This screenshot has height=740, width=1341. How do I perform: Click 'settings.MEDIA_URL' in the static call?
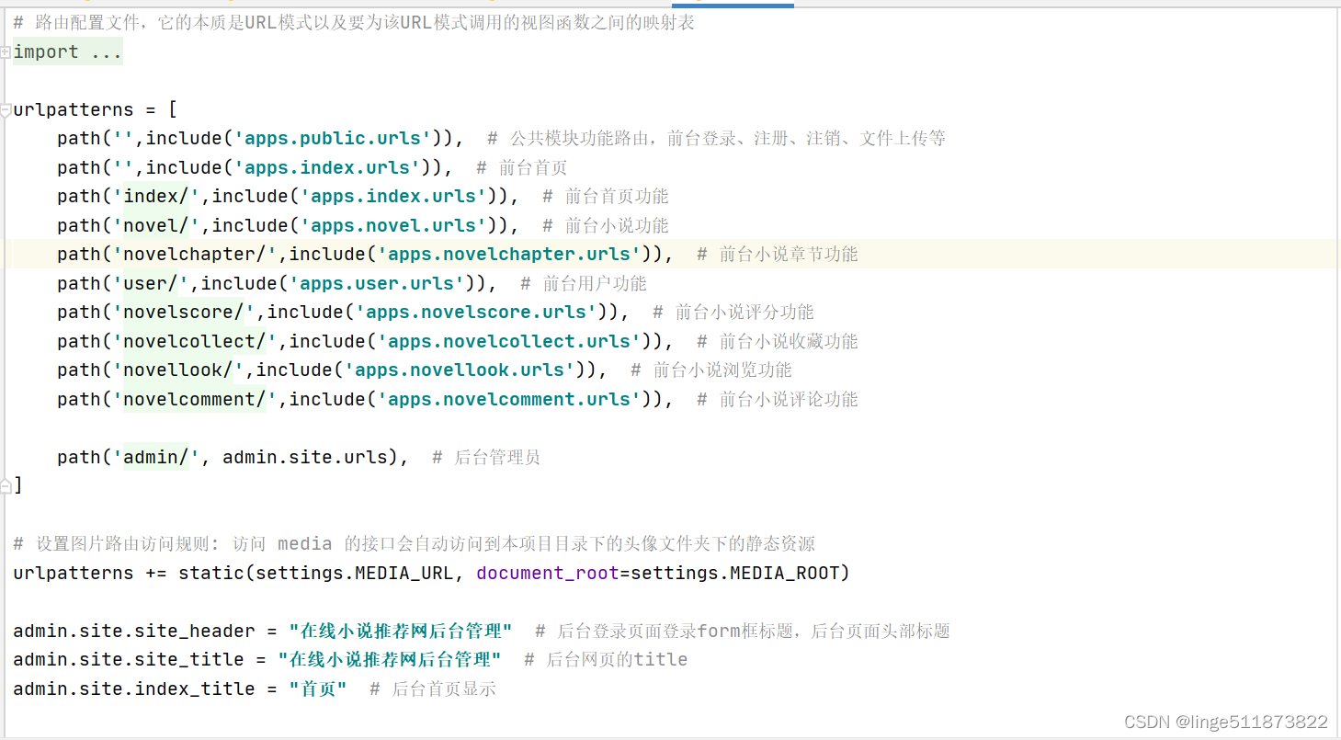pyautogui.click(x=355, y=573)
